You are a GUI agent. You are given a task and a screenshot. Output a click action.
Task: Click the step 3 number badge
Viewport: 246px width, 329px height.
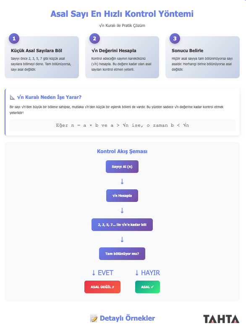click(175, 39)
